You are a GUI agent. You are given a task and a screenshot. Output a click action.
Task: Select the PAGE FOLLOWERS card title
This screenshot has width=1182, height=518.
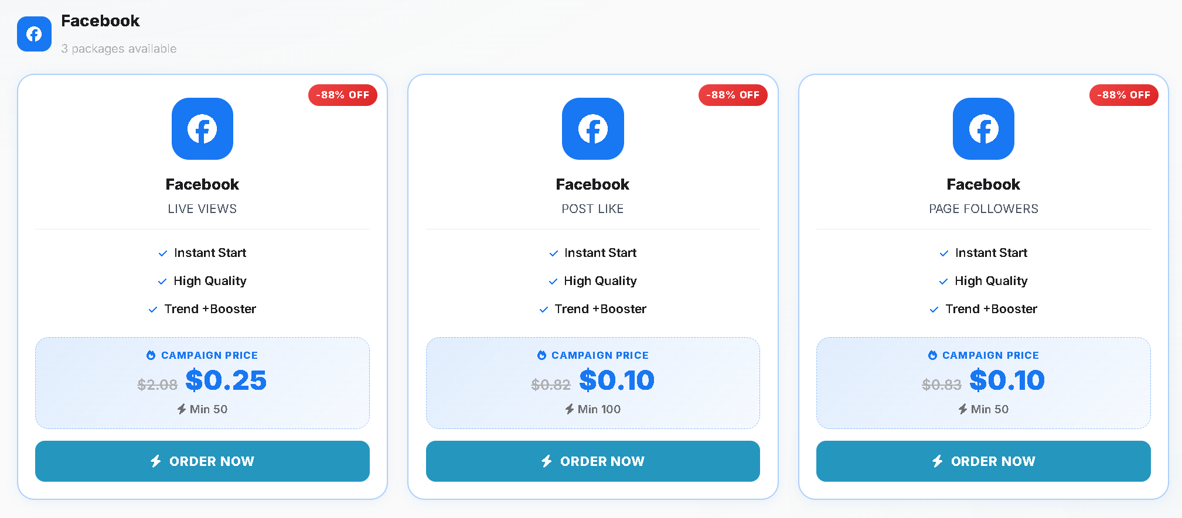point(983,209)
